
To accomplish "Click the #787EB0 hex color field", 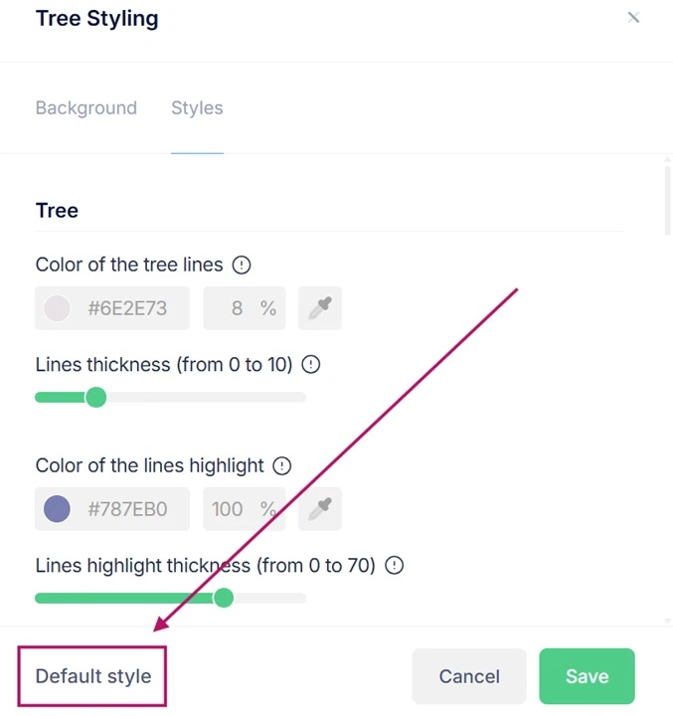I will pos(127,509).
